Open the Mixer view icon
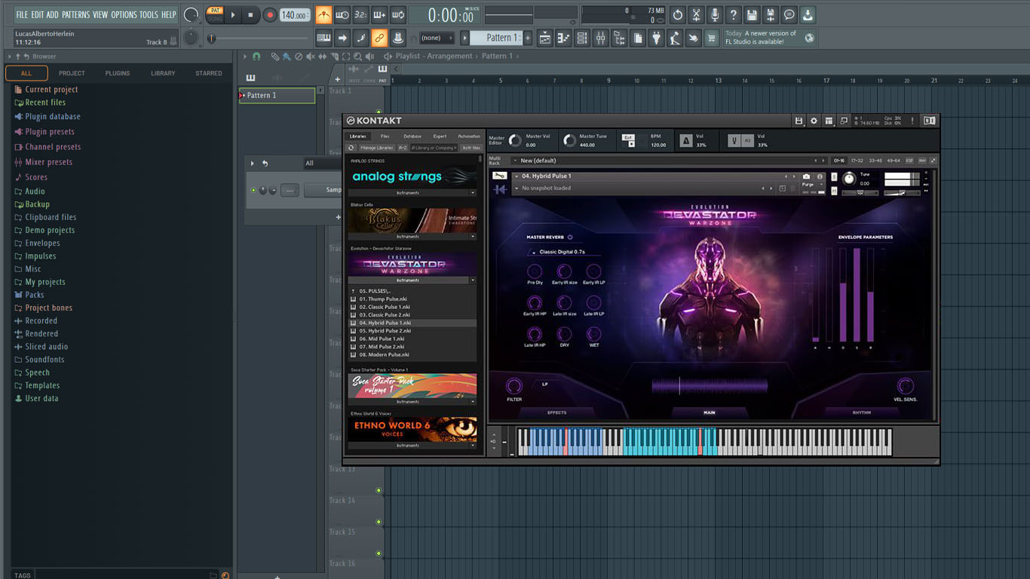This screenshot has height=579, width=1030. pyautogui.click(x=600, y=38)
